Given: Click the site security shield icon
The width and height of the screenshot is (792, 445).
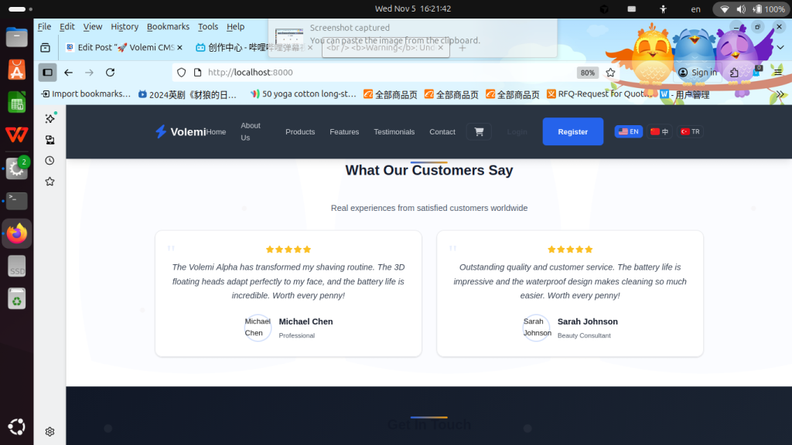Looking at the screenshot, I should (182, 73).
